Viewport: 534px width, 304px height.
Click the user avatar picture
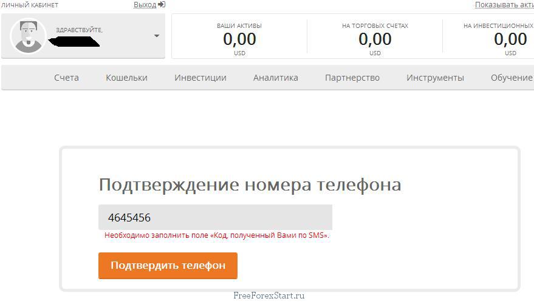28,36
